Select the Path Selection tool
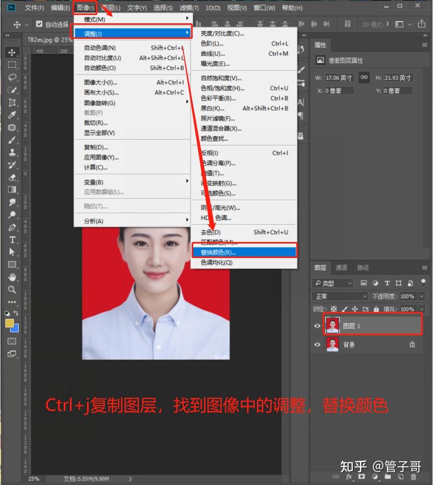This screenshot has width=433, height=485. tap(12, 252)
